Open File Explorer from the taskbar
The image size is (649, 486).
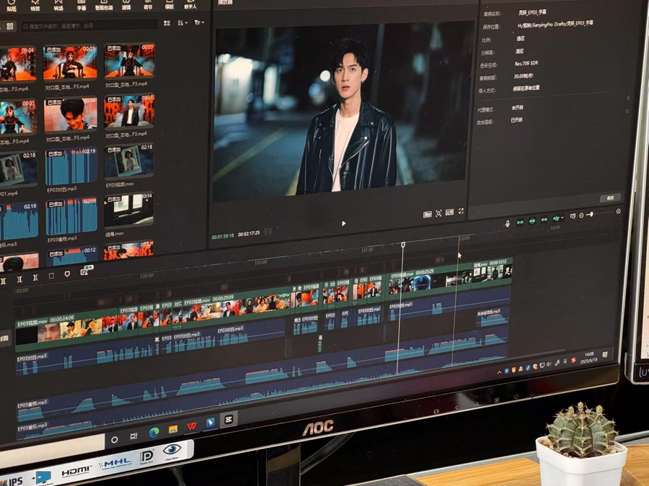tap(172, 429)
